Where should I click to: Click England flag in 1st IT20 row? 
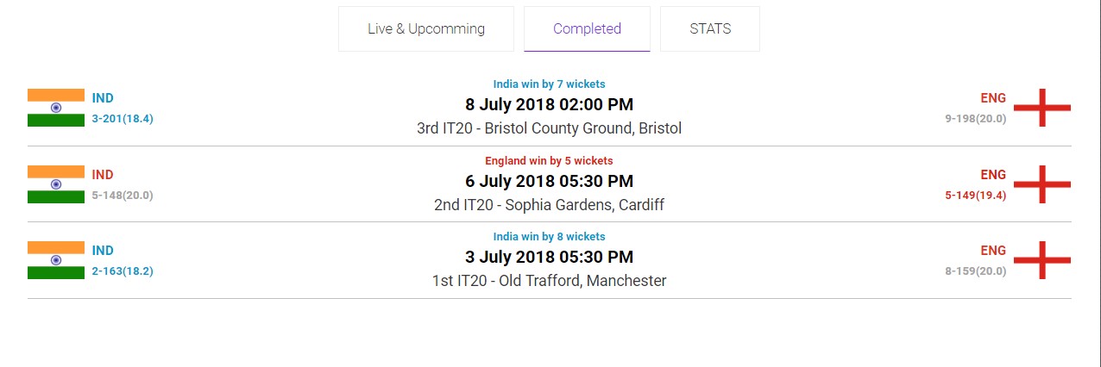pos(1041,260)
